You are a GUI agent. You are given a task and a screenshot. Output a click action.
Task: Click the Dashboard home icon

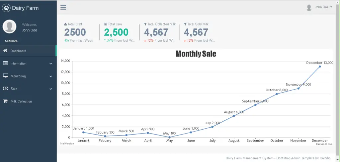5,51
